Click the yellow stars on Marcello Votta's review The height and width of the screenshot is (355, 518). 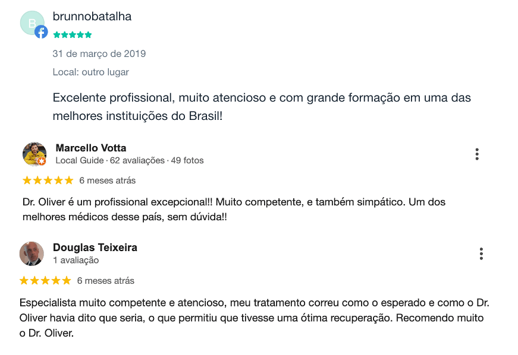48,180
